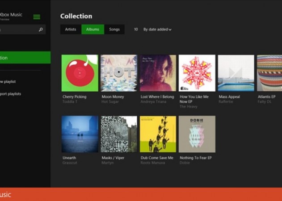This screenshot has height=201, width=282.
Task: Open Nothing To Fear EP album cover
Action: pos(197,134)
